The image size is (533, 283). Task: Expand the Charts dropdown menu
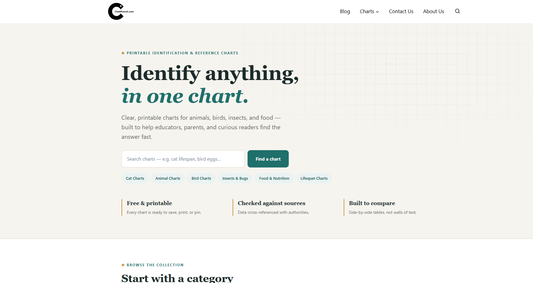click(369, 11)
